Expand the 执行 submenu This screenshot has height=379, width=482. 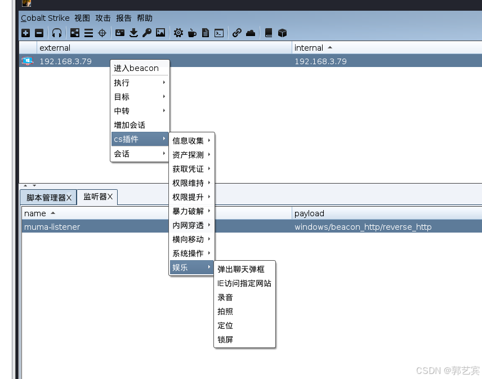[x=140, y=83]
